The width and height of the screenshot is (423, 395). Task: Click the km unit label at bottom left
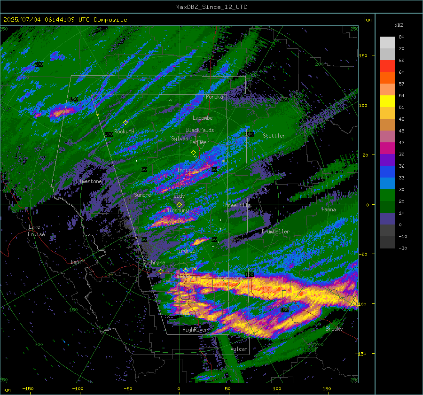click(x=7, y=390)
